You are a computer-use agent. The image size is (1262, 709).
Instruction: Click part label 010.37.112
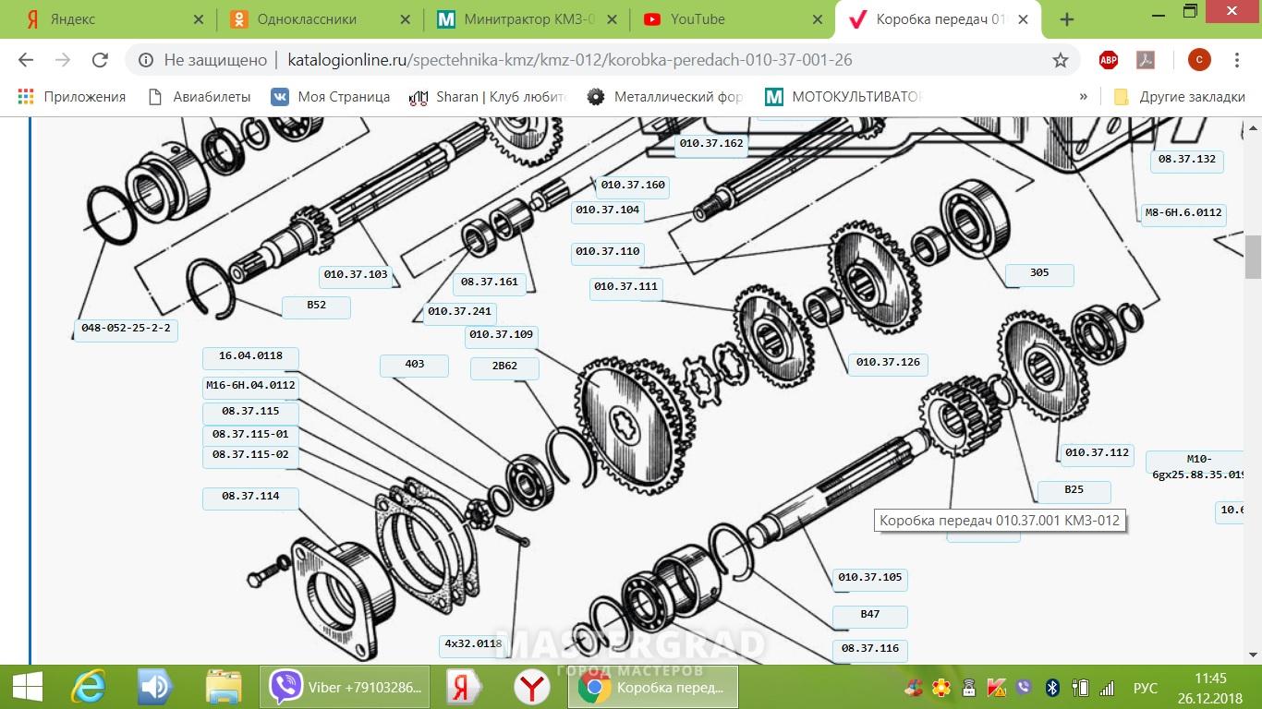[x=1097, y=453]
